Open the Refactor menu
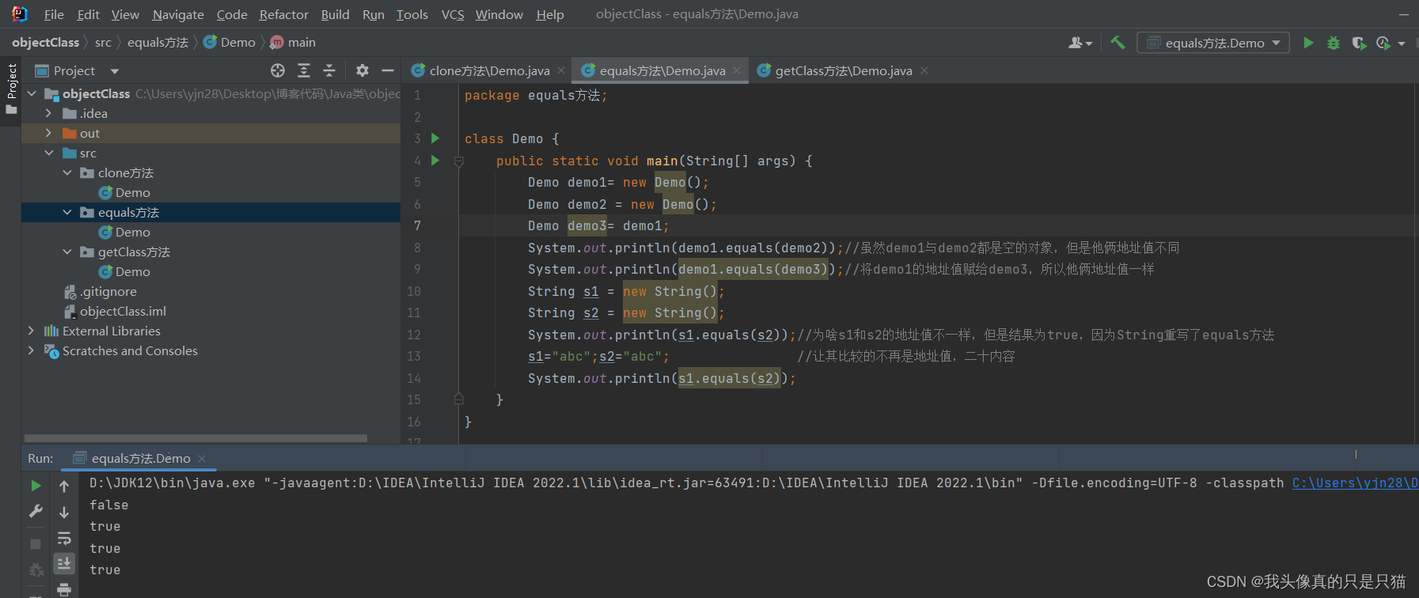The height and width of the screenshot is (598, 1419). (284, 14)
